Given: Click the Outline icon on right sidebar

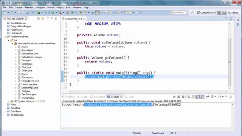Looking at the screenshot, I should pyautogui.click(x=238, y=24).
